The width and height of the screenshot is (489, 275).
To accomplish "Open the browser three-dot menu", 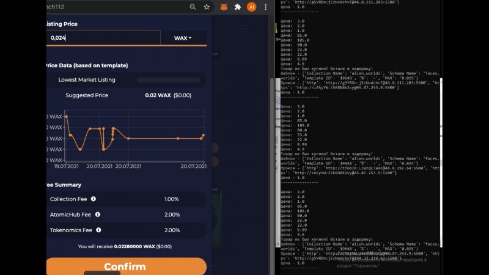I will click(x=265, y=7).
